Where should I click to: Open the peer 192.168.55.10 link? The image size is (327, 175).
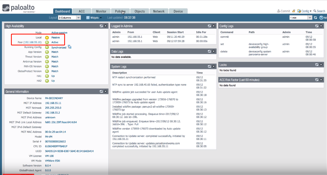33,42
